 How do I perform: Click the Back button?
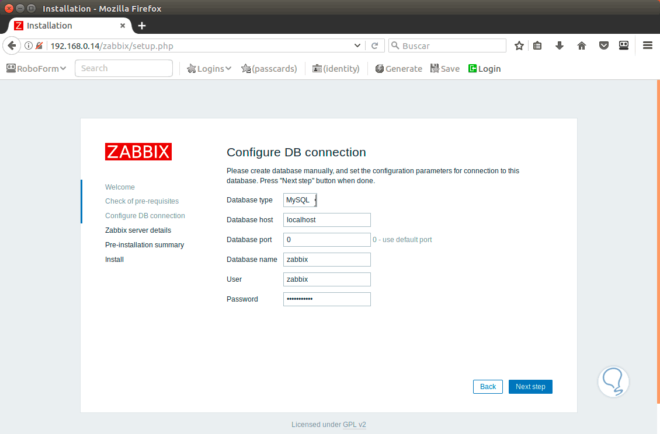488,387
